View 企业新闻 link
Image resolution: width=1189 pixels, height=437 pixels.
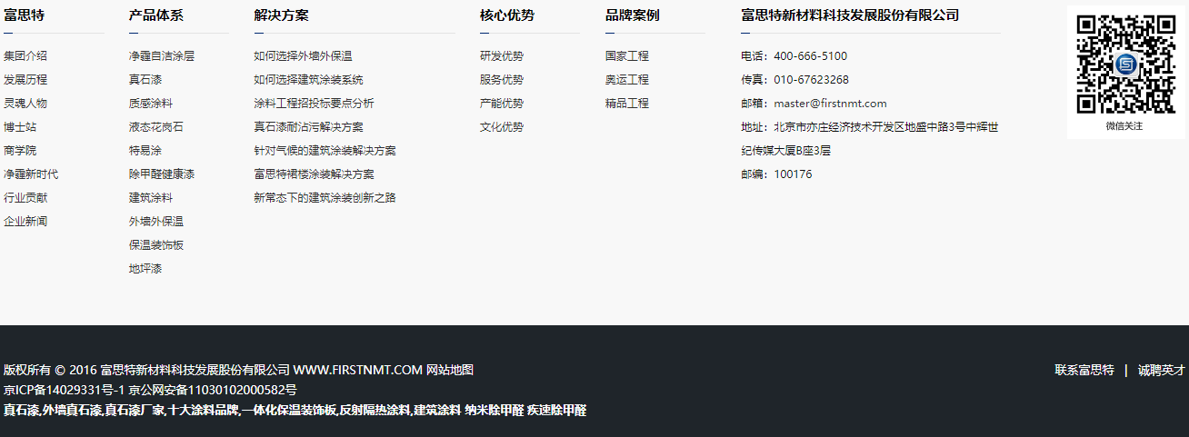[x=25, y=222]
